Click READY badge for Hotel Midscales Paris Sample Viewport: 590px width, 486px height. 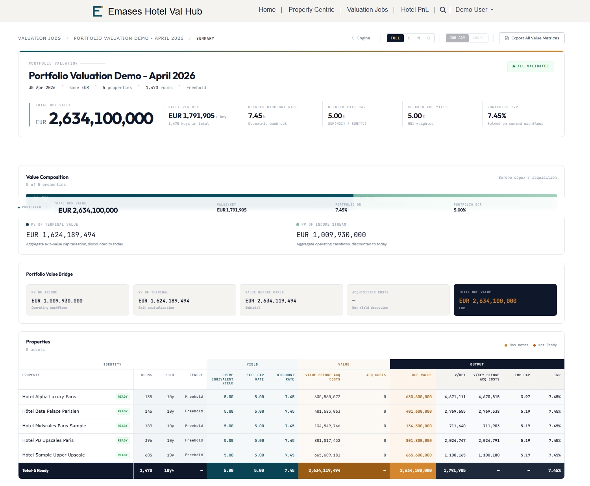pos(123,426)
